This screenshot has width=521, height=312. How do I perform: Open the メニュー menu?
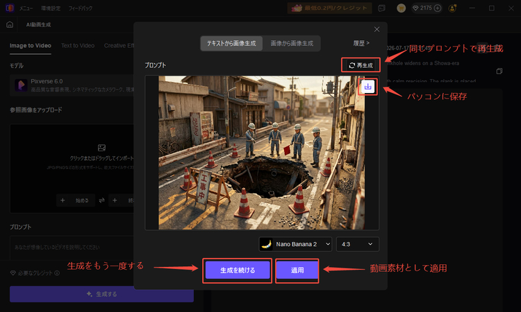click(26, 8)
